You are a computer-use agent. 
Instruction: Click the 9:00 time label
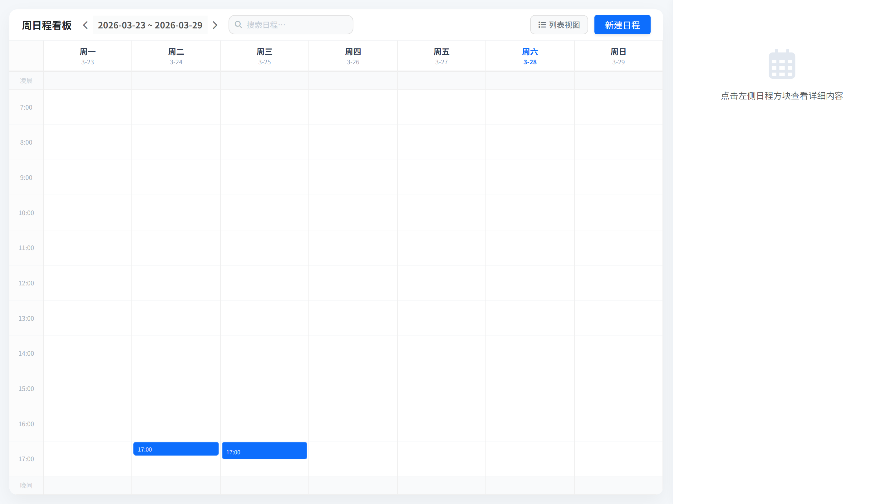point(26,178)
